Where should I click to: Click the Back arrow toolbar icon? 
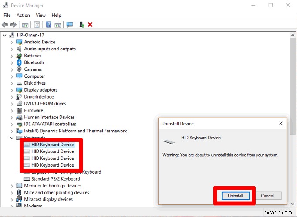click(5, 25)
